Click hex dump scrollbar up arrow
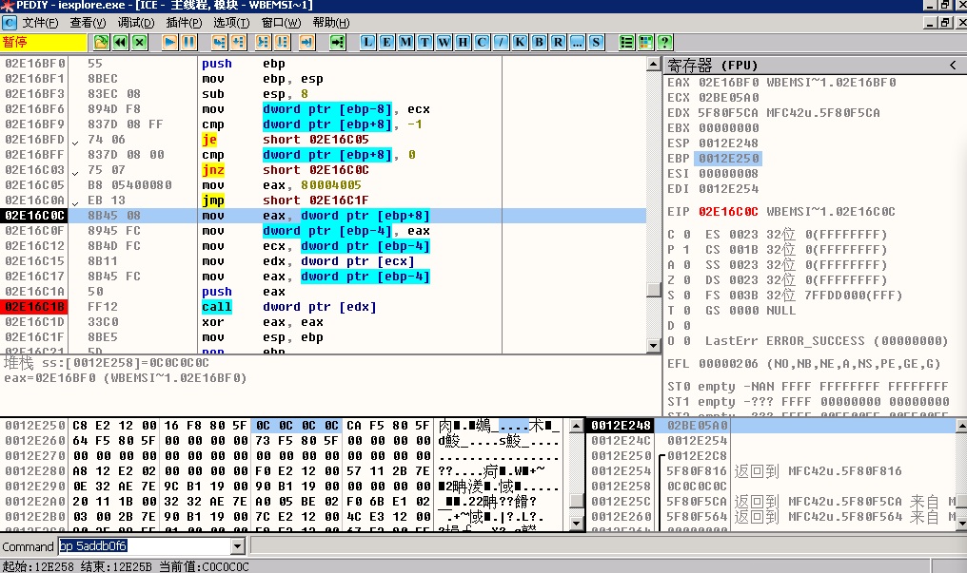 tap(576, 426)
